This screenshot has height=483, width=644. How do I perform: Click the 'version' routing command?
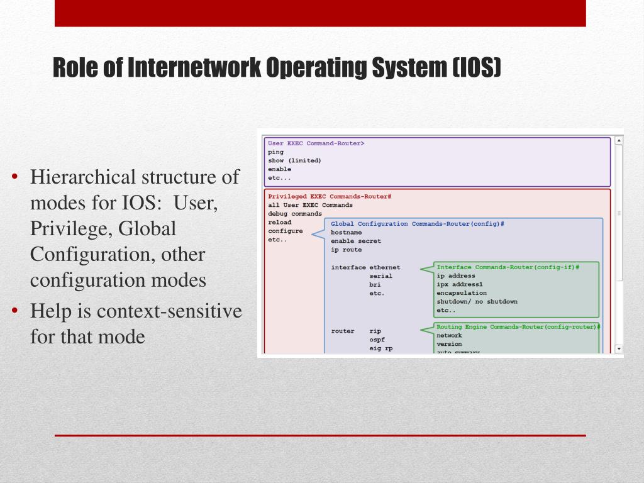click(x=449, y=344)
